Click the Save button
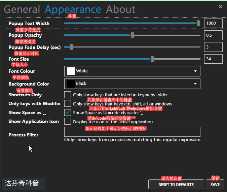The width and height of the screenshot is (227, 192). 215,185
